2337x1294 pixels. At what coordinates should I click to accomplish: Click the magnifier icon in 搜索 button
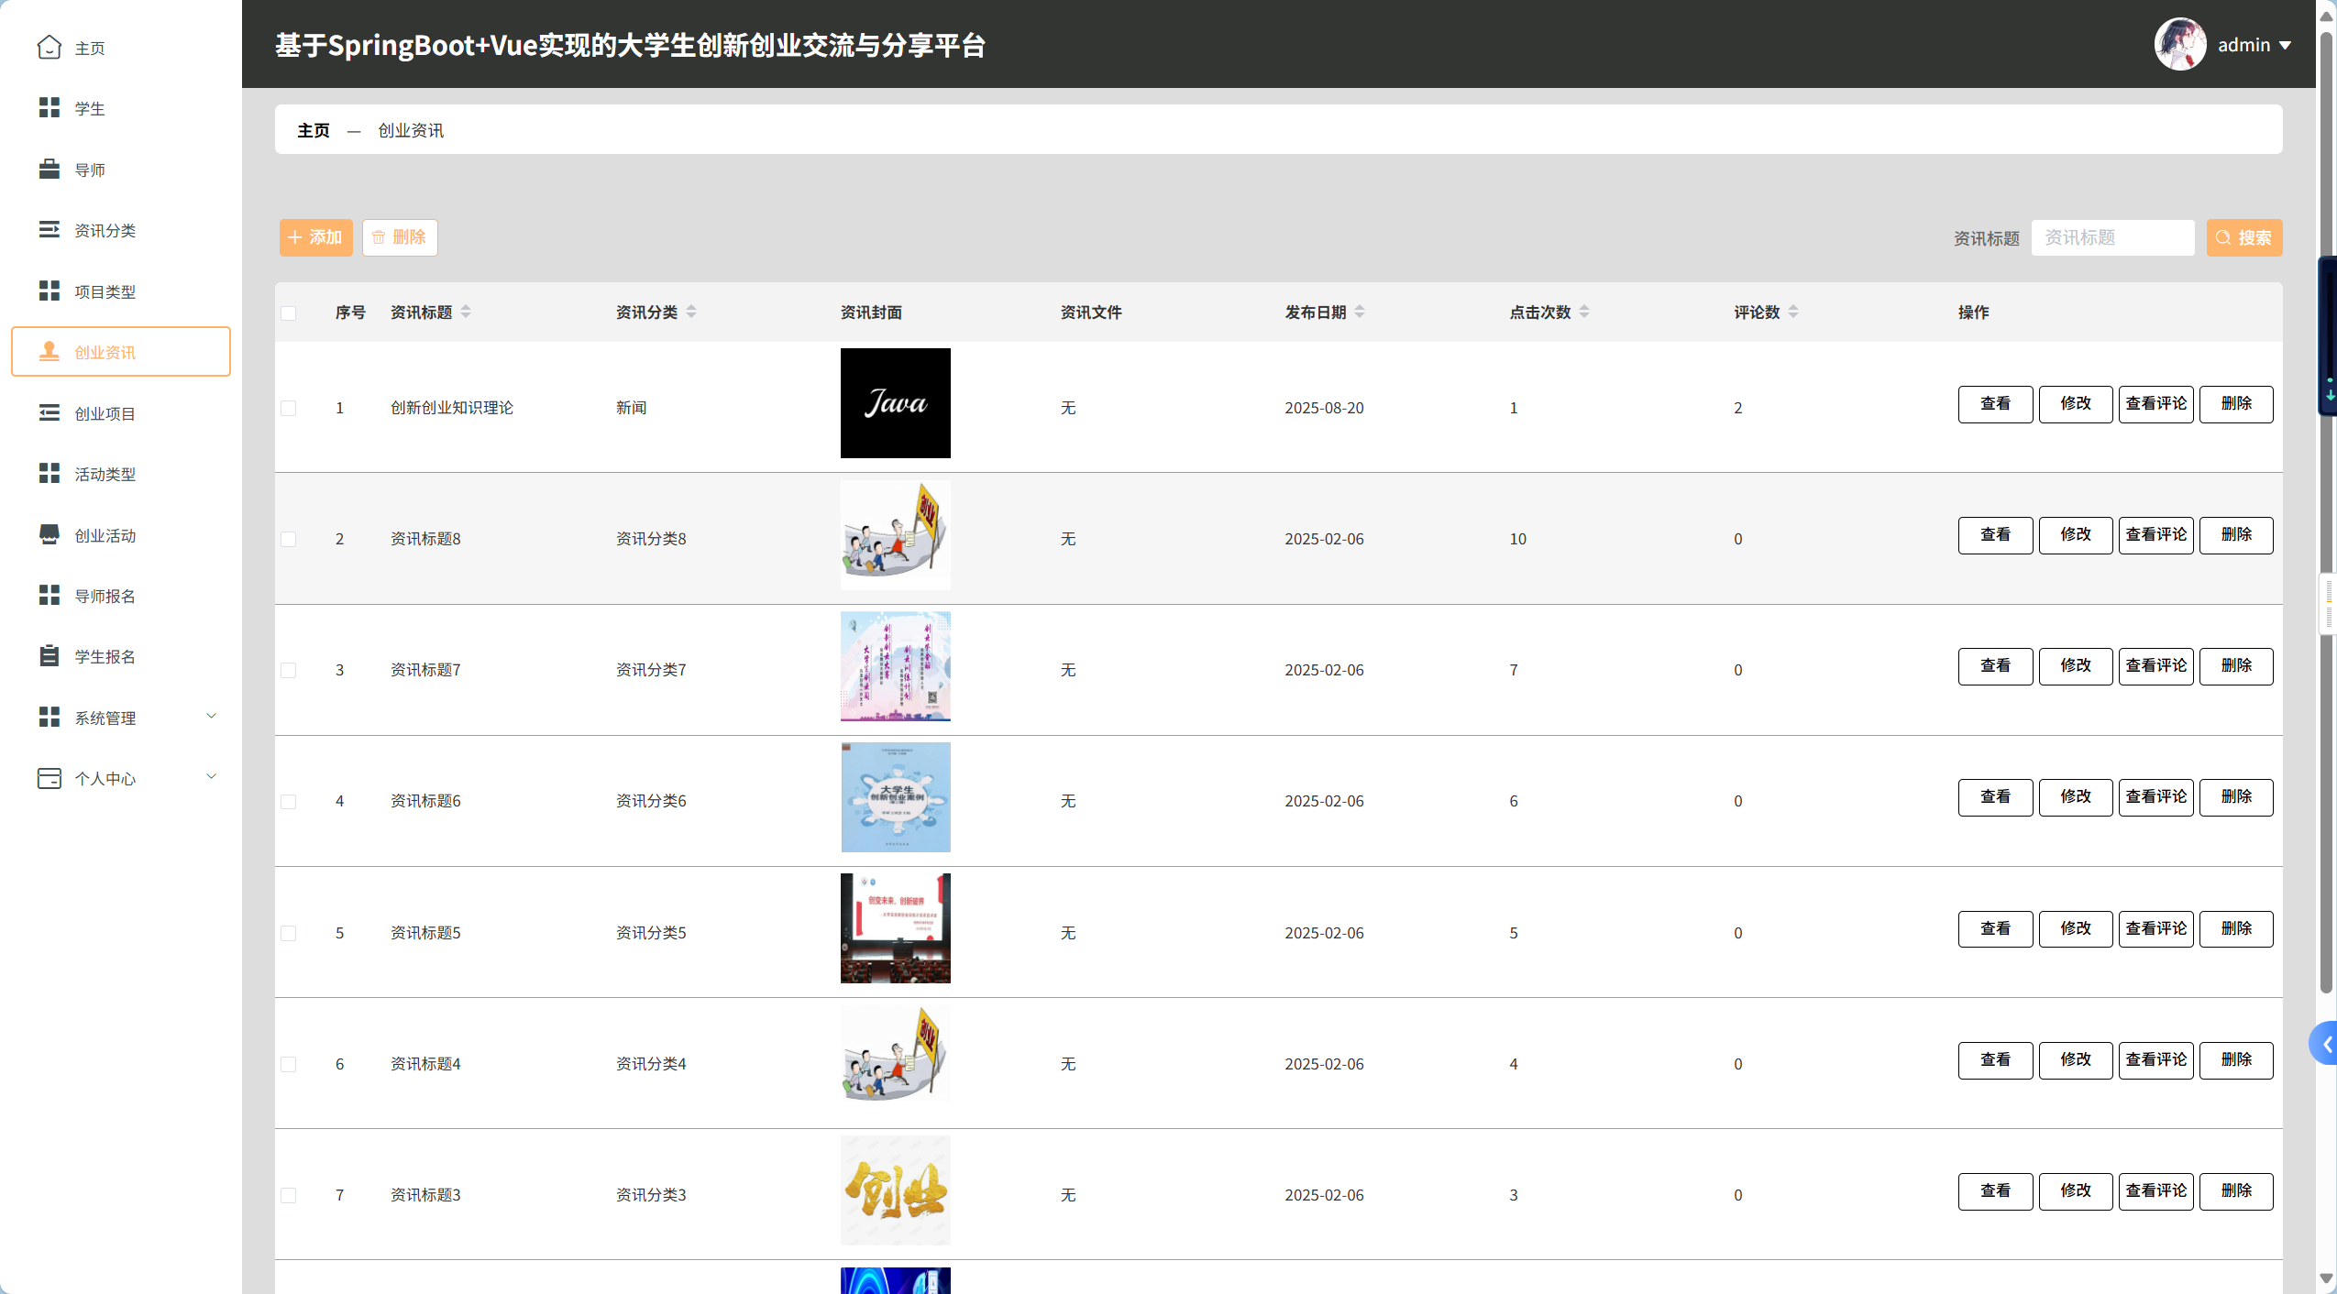click(x=2223, y=237)
